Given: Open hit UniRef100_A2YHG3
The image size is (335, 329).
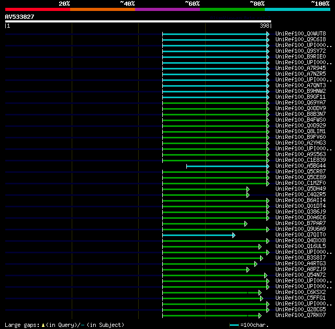Looking at the screenshot, I should click(300, 143).
